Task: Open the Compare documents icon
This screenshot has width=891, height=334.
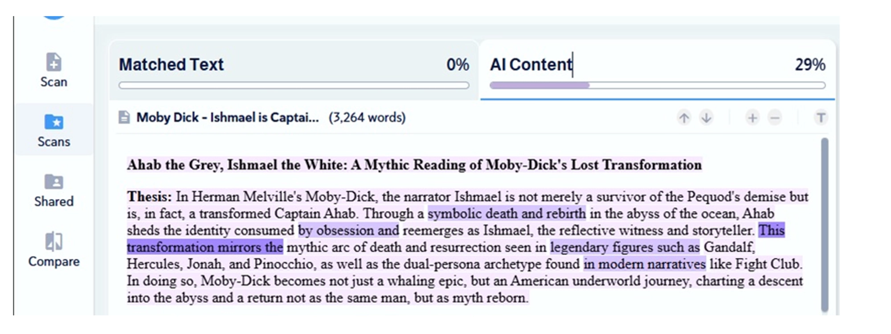Action: click(54, 242)
